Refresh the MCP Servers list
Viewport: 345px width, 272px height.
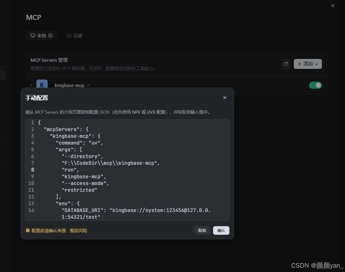point(286,64)
